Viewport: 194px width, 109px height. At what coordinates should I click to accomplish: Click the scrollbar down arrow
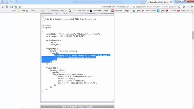coord(193,108)
